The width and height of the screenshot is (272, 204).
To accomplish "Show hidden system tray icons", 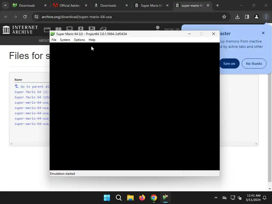I will click(216, 198).
